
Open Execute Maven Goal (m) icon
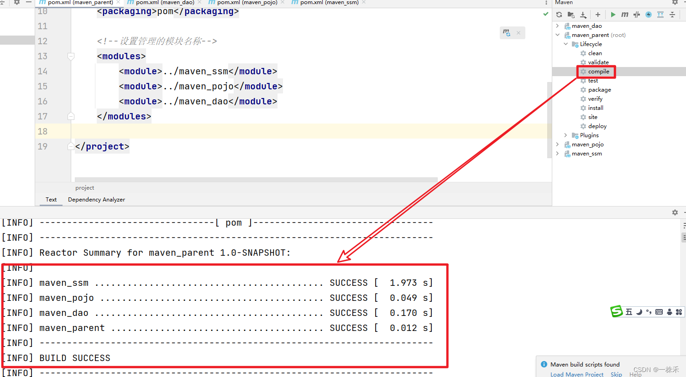[x=625, y=15]
